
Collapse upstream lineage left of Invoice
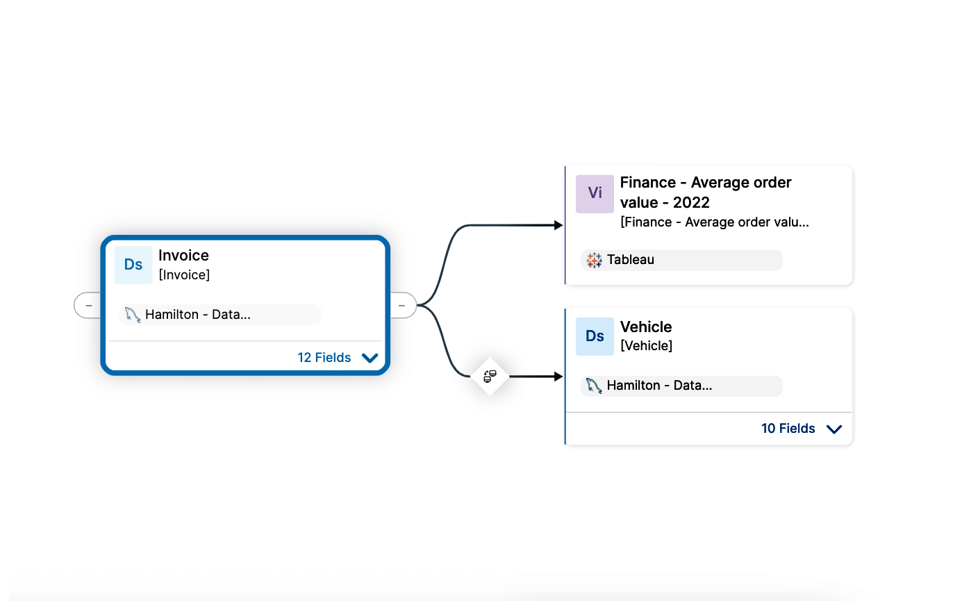click(x=88, y=306)
